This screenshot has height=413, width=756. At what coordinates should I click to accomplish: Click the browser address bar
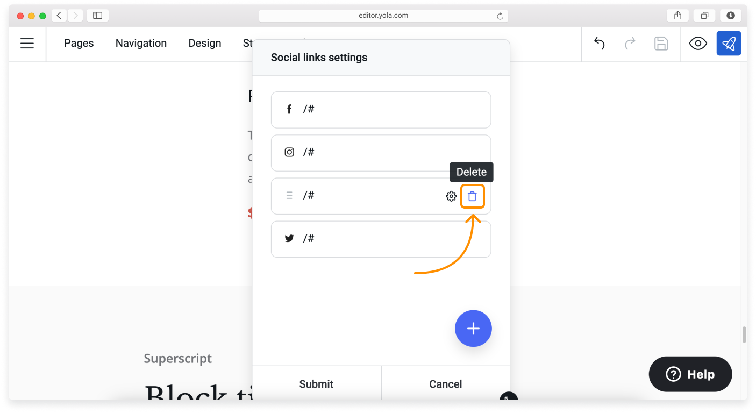(x=383, y=16)
